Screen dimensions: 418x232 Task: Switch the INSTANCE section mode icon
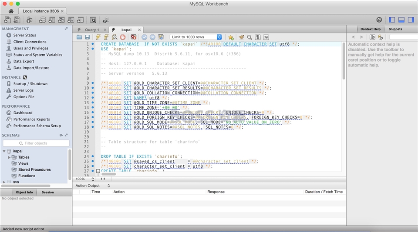point(25,77)
